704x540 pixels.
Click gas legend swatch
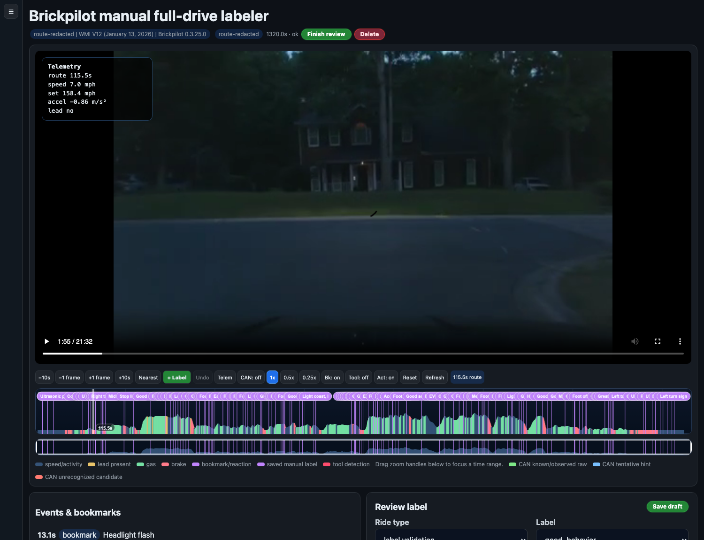coord(140,464)
